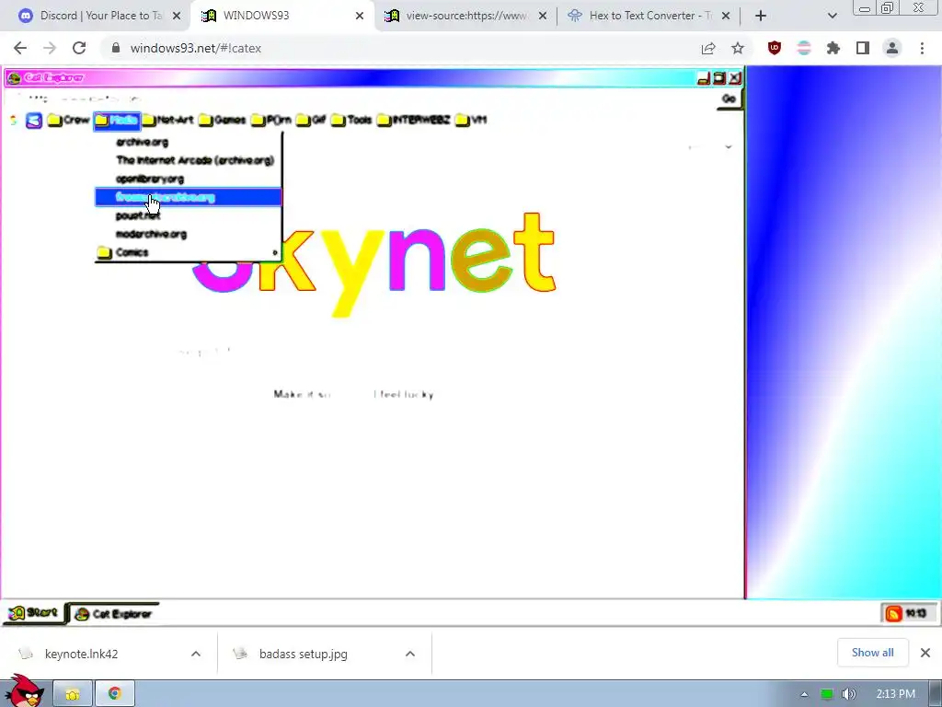The height and width of the screenshot is (707, 942).
Task: Open File Explorer from the taskbar
Action: [x=73, y=694]
